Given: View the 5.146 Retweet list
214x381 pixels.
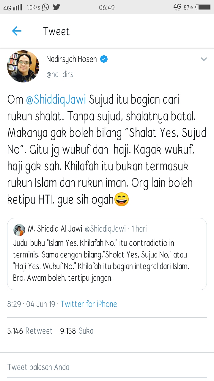Looking at the screenshot, I should tap(30, 331).
